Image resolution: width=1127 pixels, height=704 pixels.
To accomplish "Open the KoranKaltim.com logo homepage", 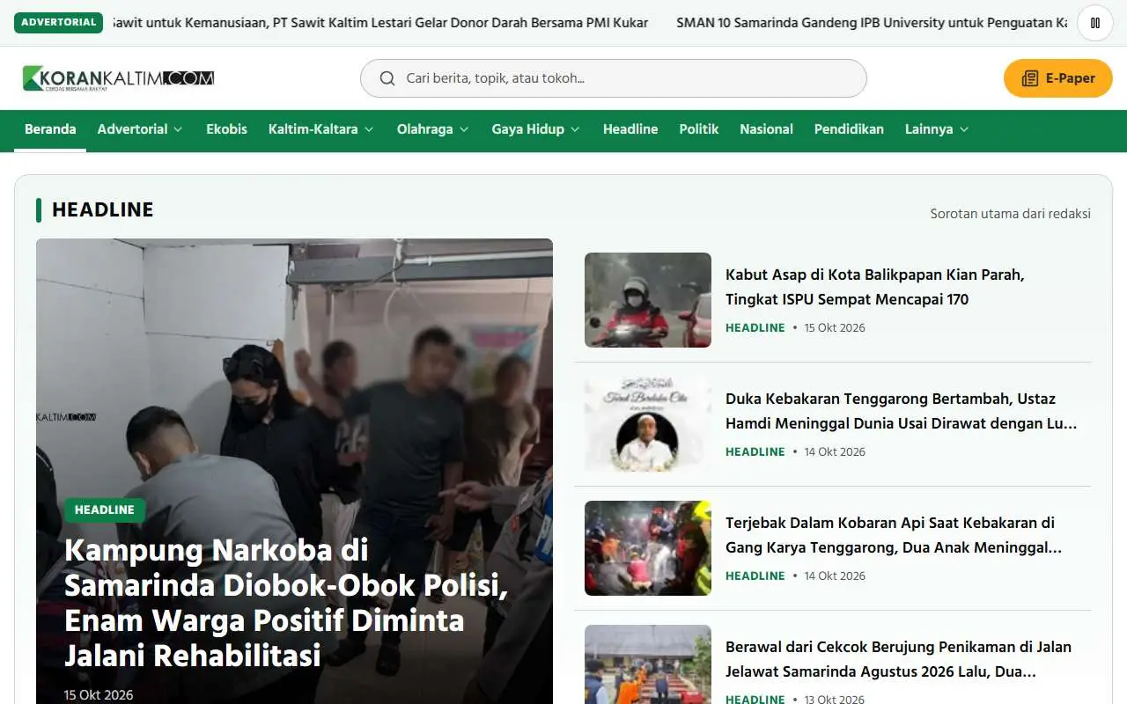I will pyautogui.click(x=118, y=78).
